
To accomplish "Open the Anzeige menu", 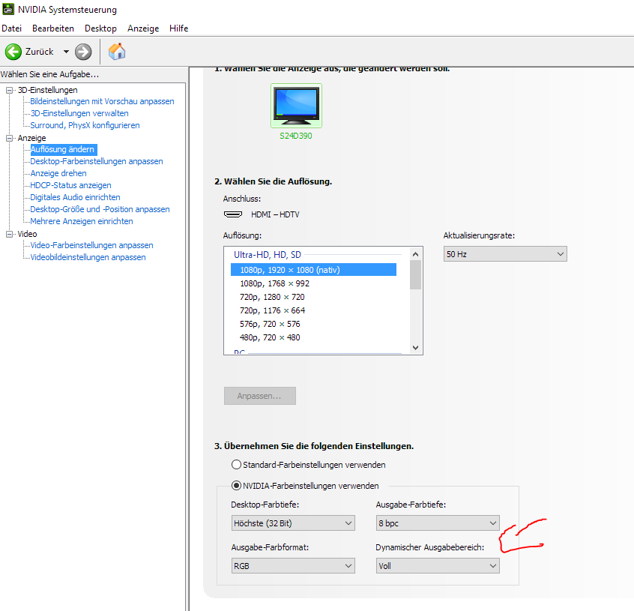I will [x=143, y=28].
